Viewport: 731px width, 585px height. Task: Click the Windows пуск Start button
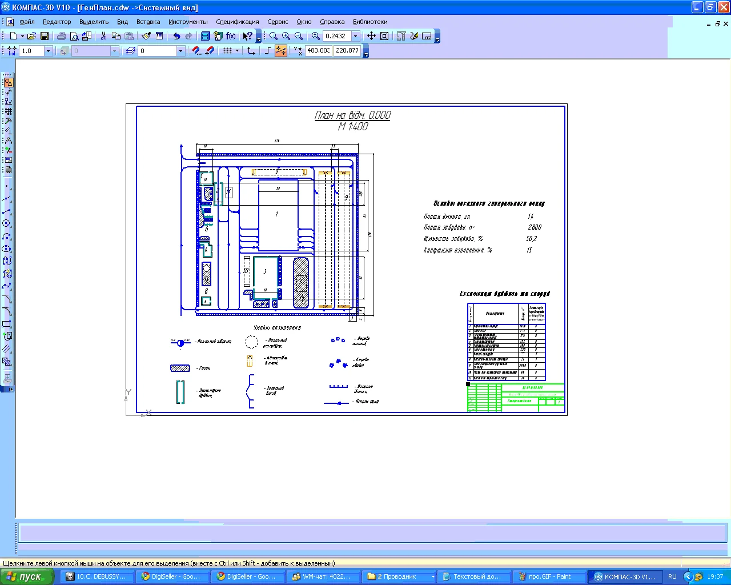27,576
